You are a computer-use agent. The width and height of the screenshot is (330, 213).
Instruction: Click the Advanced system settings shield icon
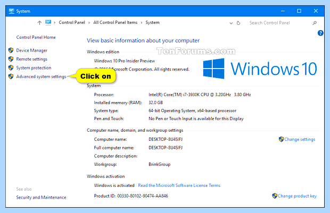(x=11, y=76)
